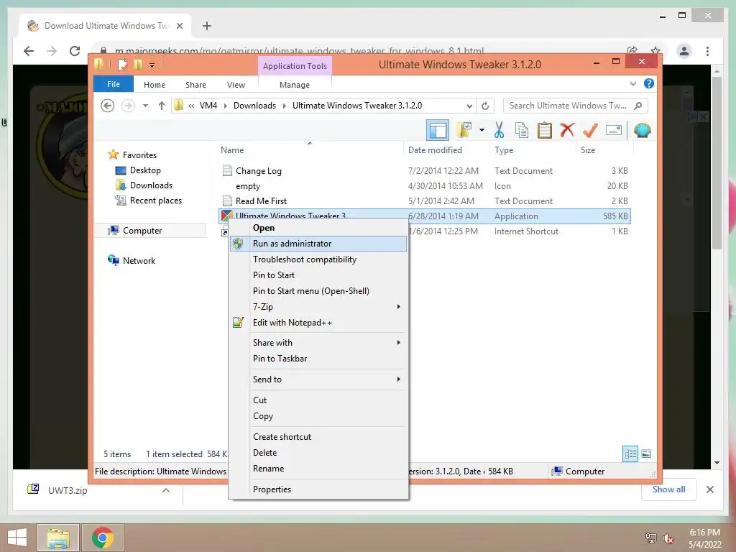Sort by Type column header
Image resolution: width=736 pixels, height=552 pixels.
[x=504, y=150]
